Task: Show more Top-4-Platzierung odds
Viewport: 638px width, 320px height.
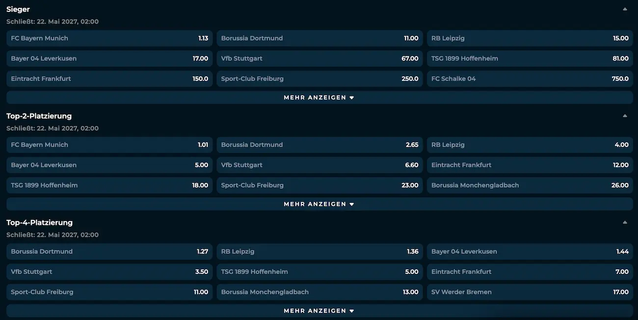Action: click(319, 311)
